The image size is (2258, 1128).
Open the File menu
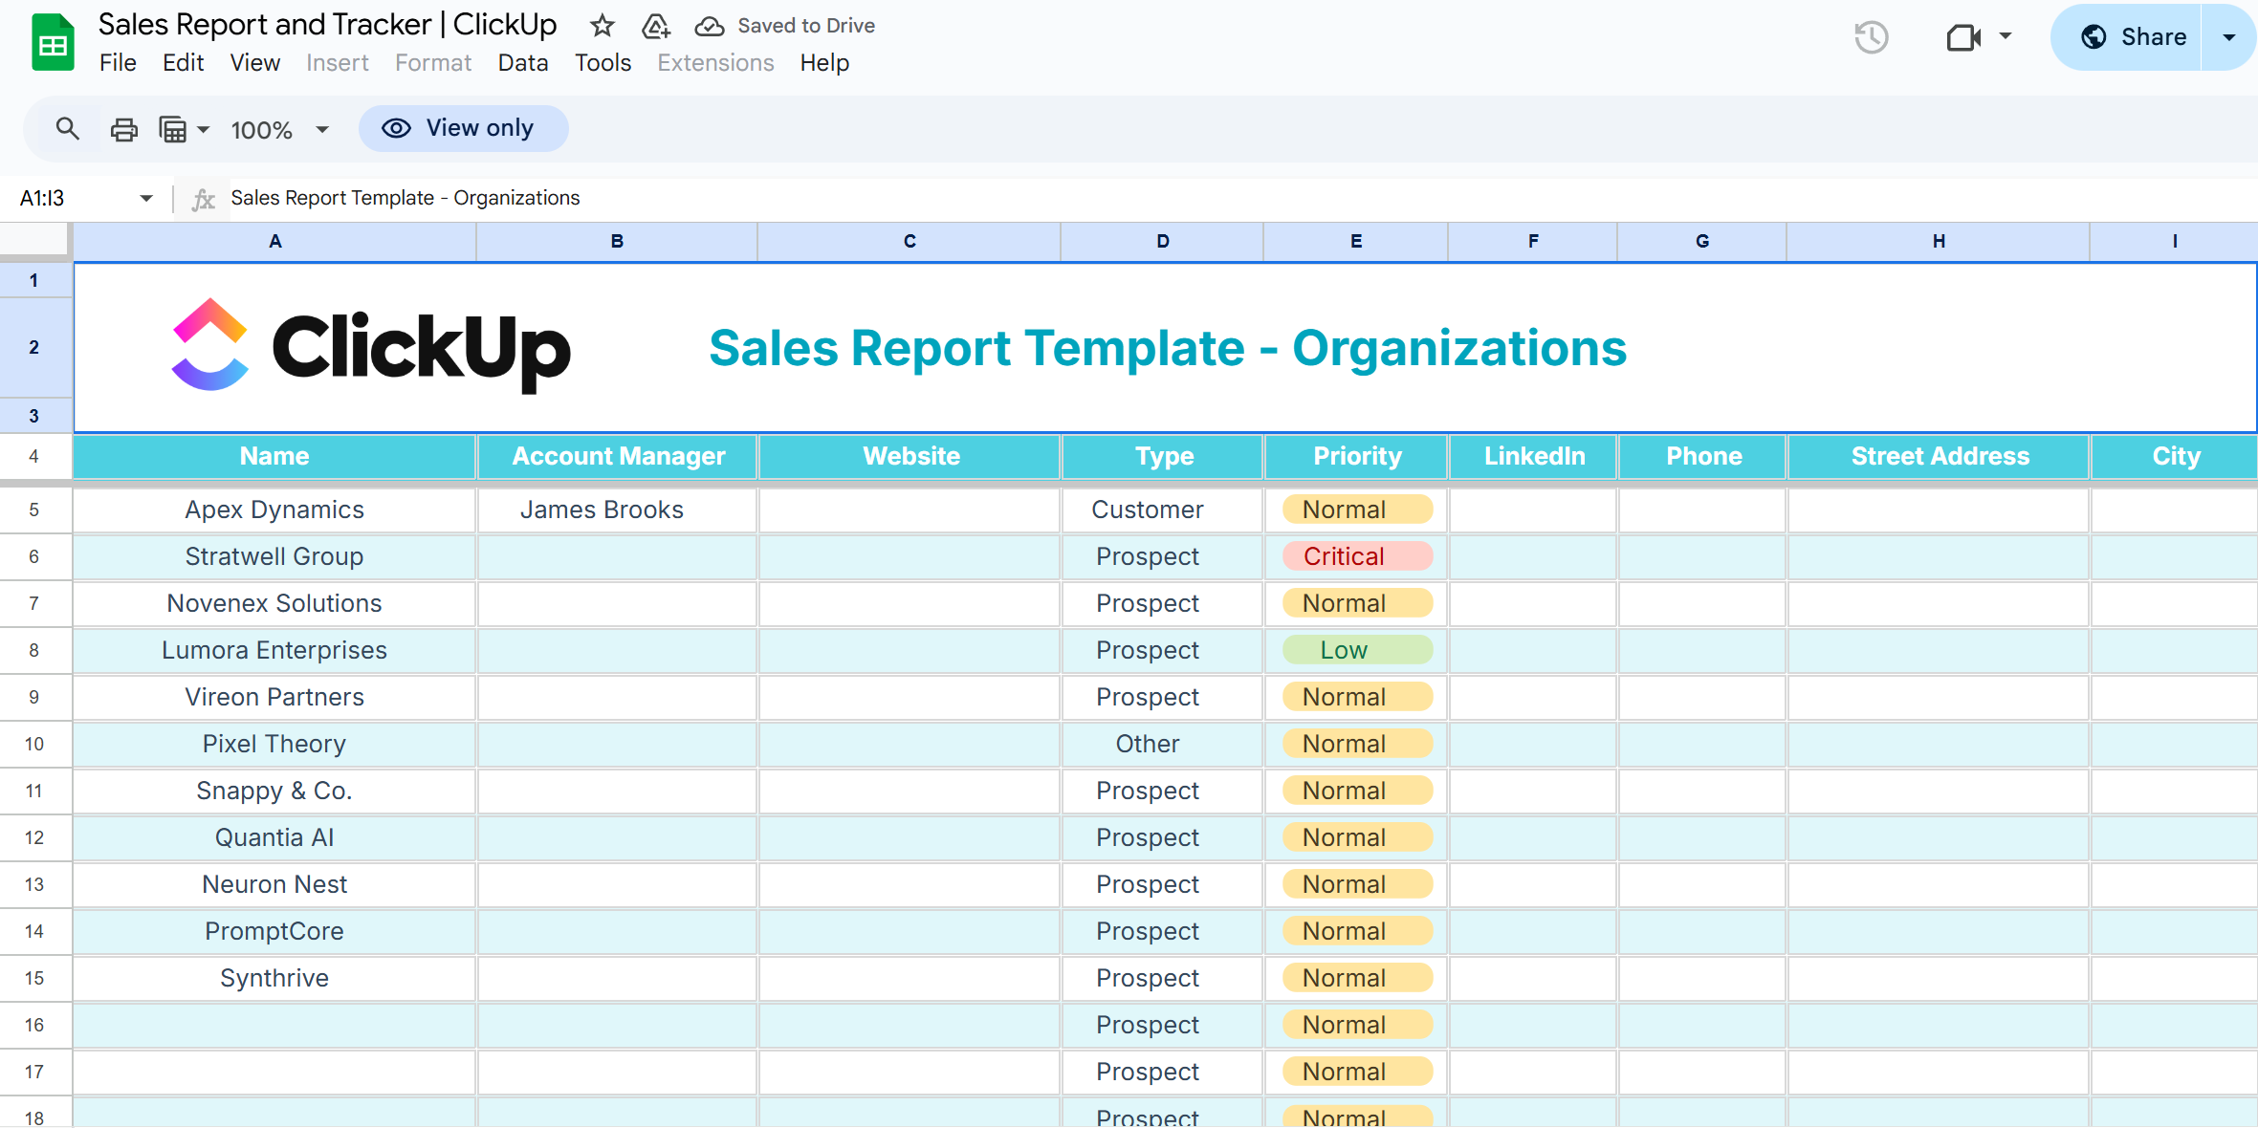118,63
